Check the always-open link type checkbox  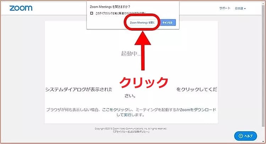pos(92,13)
